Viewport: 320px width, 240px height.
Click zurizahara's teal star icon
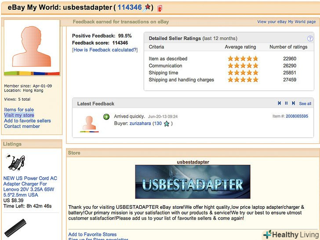167,124
